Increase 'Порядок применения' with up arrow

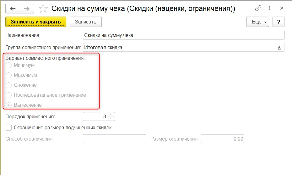pos(111,115)
